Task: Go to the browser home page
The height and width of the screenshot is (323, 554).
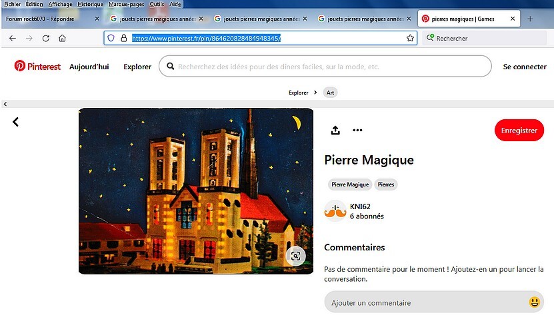Action: click(x=62, y=38)
